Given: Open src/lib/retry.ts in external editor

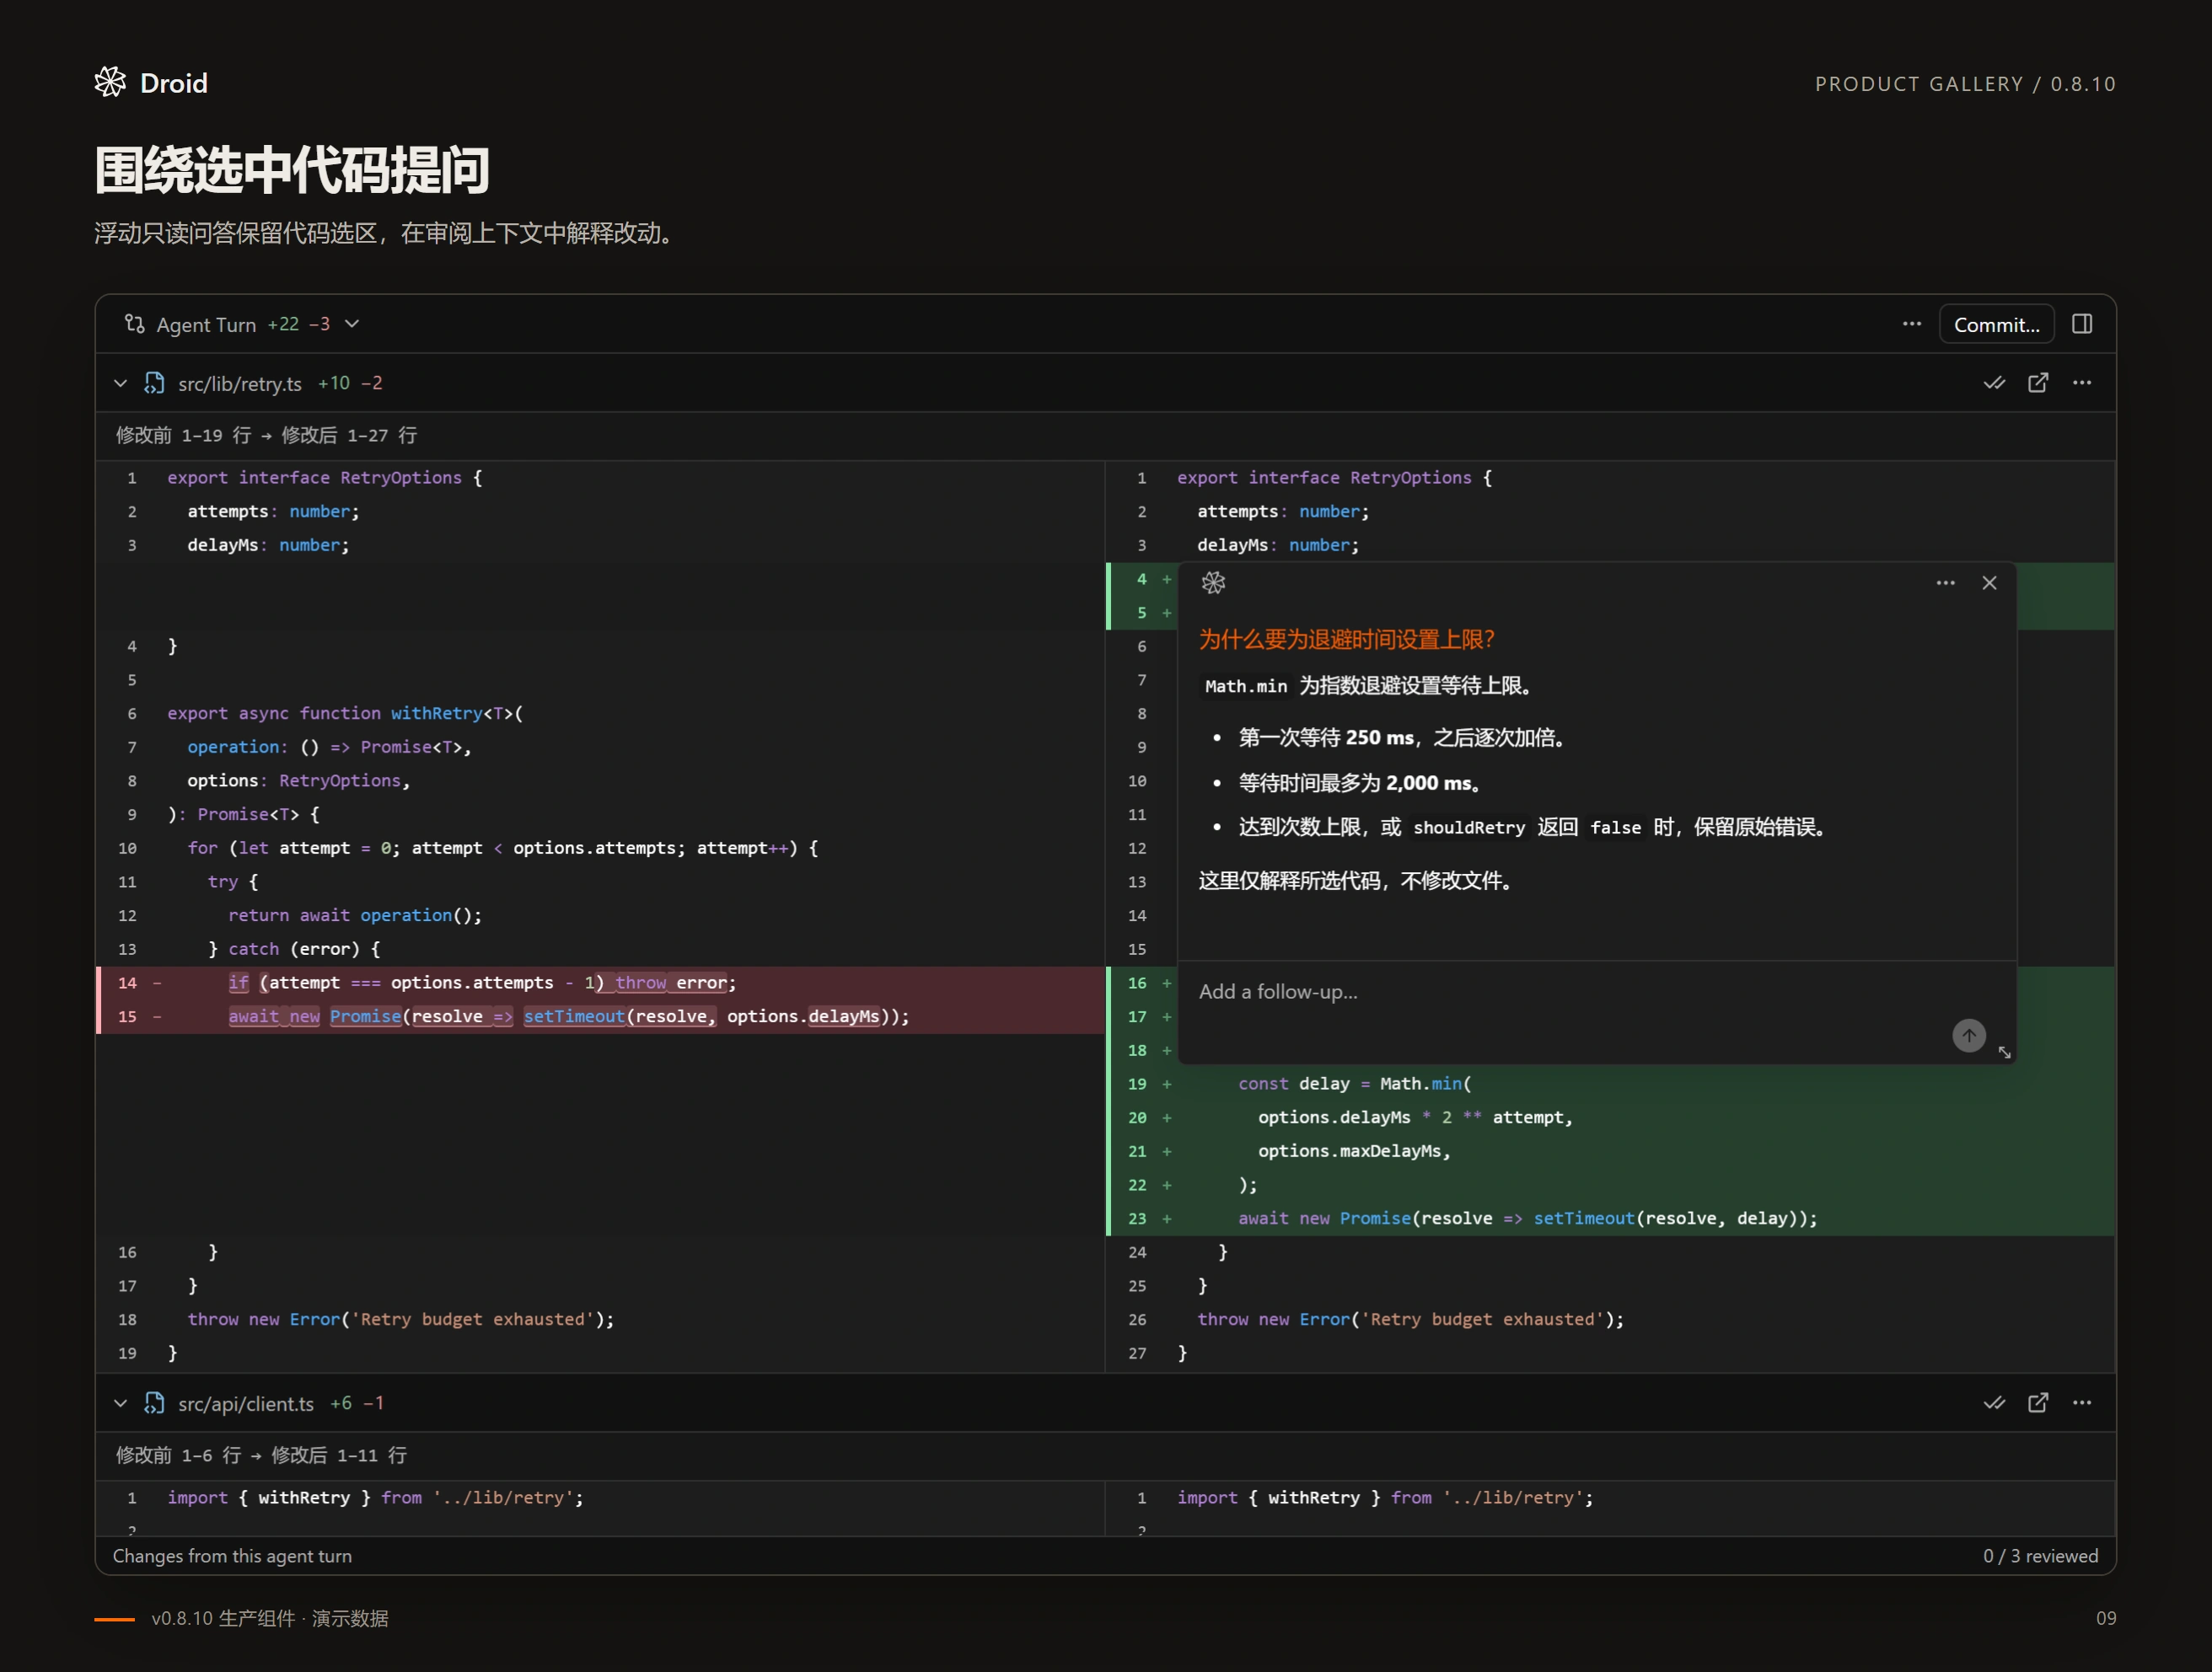Looking at the screenshot, I should click(2038, 383).
